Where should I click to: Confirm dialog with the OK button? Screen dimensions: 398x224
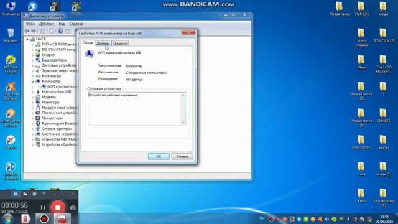pos(159,156)
